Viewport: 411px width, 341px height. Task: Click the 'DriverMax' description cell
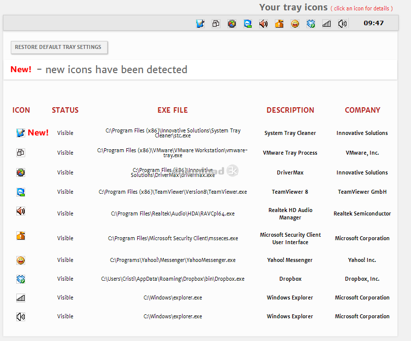290,172
